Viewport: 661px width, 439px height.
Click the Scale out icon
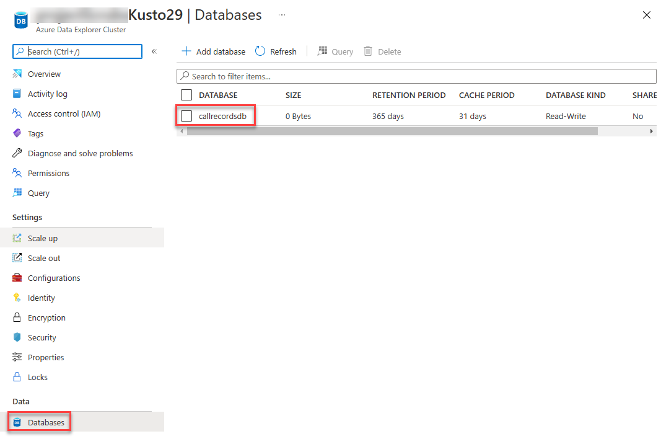click(x=17, y=258)
